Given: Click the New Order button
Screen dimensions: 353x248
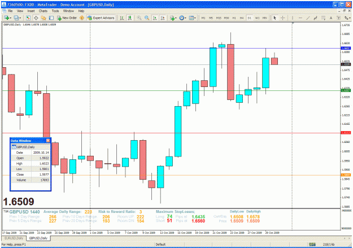Looking at the screenshot, I should [67, 18].
